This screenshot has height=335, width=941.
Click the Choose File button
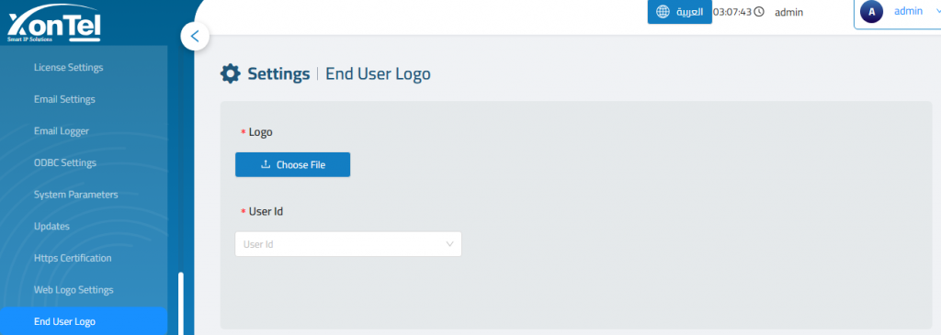coord(292,165)
